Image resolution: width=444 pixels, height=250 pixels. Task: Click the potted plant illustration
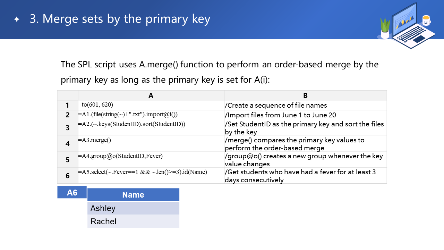pyautogui.click(x=385, y=28)
